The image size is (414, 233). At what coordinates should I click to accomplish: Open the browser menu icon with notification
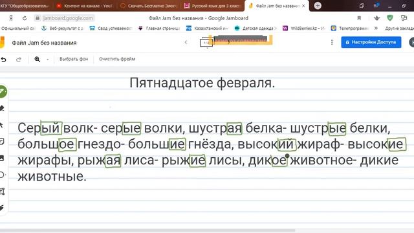376,5
